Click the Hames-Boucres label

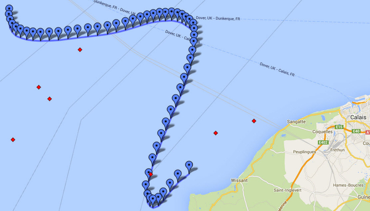[348, 185]
